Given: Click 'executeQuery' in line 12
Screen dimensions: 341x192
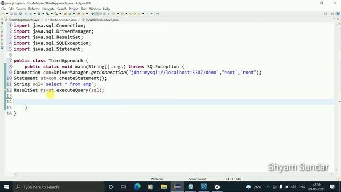Looking at the screenshot, I should (72, 90).
